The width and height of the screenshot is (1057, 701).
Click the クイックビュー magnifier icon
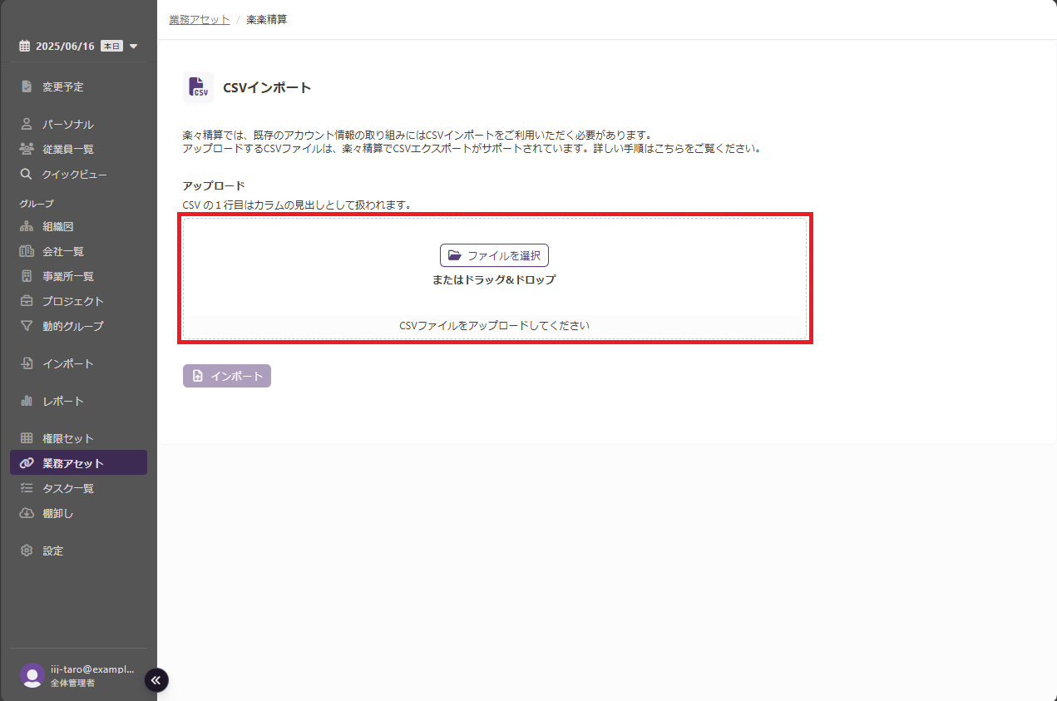[x=27, y=174]
